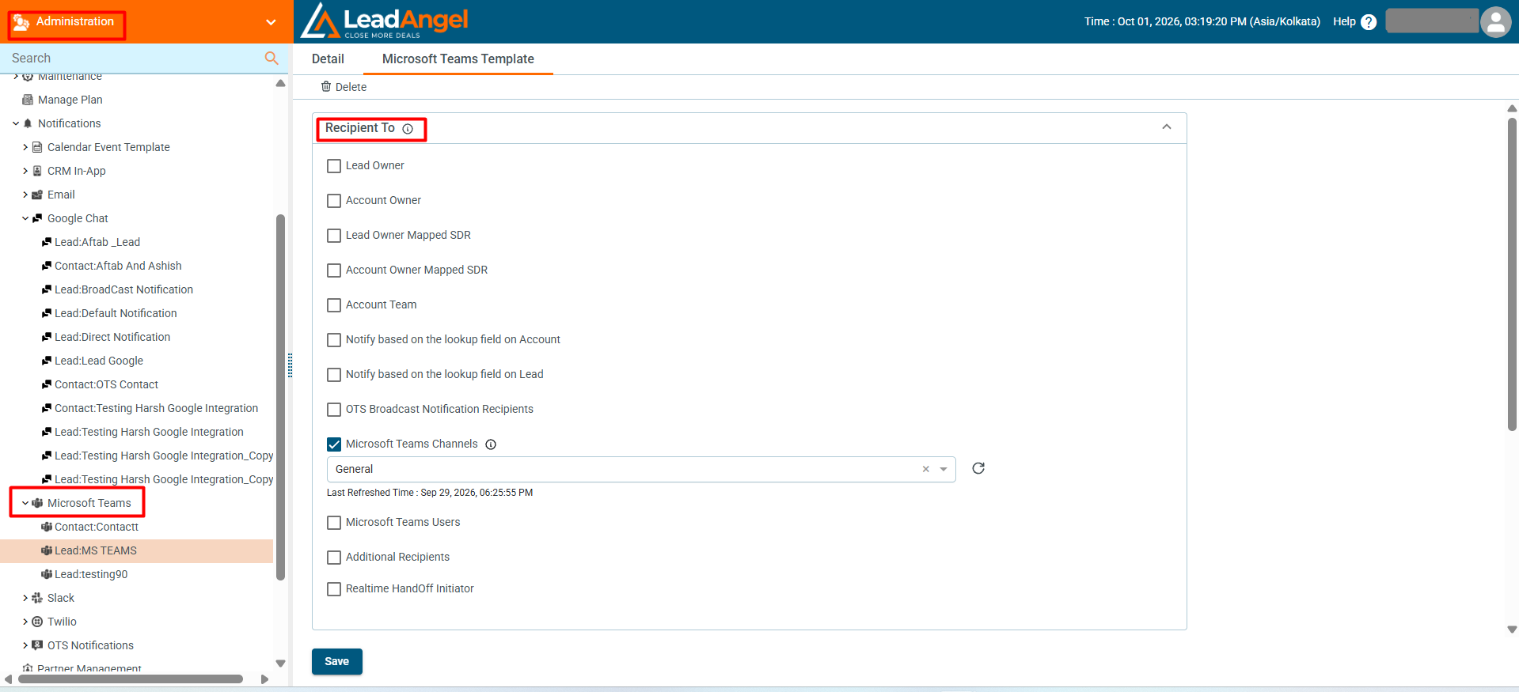Screen dimensions: 1519x692
Task: Open the General channel dropdown arrow
Action: (x=944, y=469)
